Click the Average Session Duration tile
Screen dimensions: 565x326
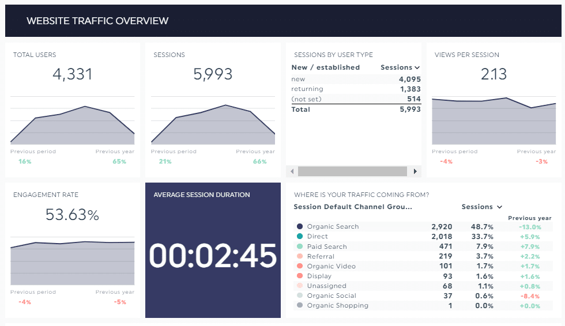(x=213, y=251)
